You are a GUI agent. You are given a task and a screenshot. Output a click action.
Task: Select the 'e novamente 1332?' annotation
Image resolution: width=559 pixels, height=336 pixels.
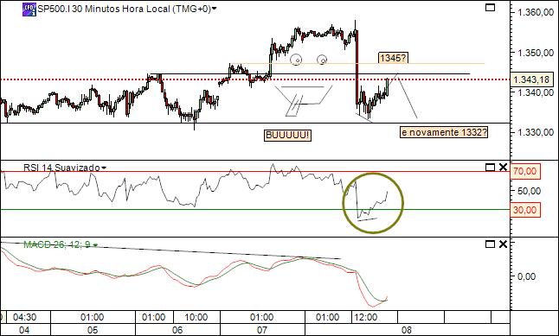point(444,132)
